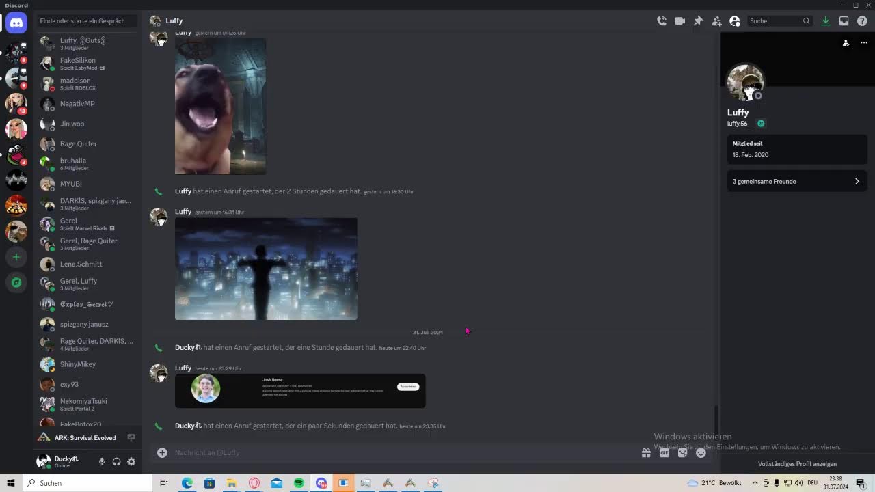Open the ShinyMikey conversation
875x492 pixels.
pos(87,364)
